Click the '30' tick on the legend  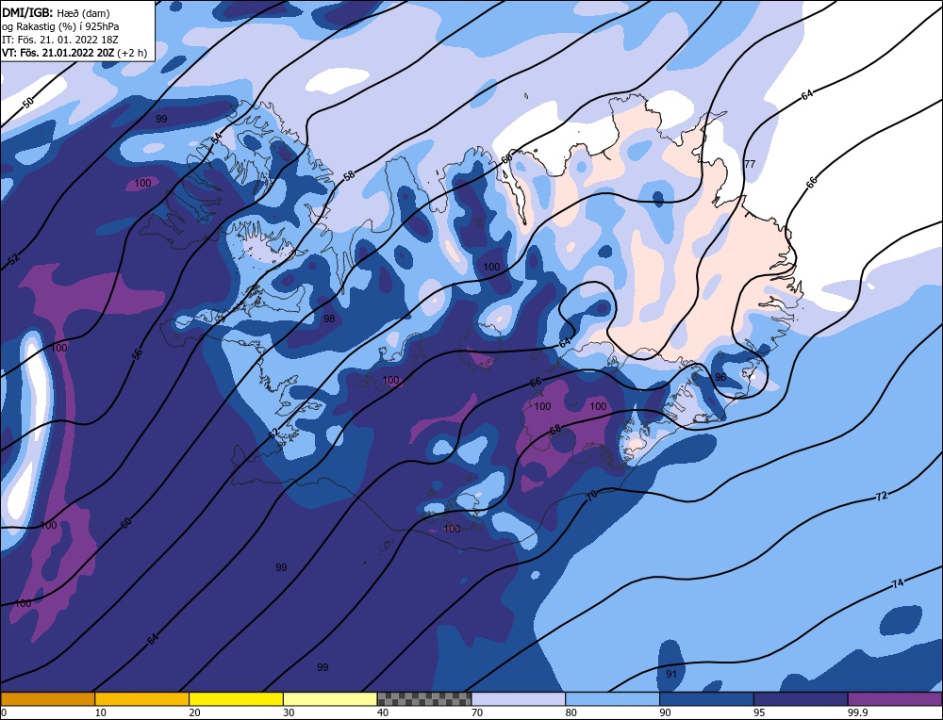pyautogui.click(x=289, y=712)
